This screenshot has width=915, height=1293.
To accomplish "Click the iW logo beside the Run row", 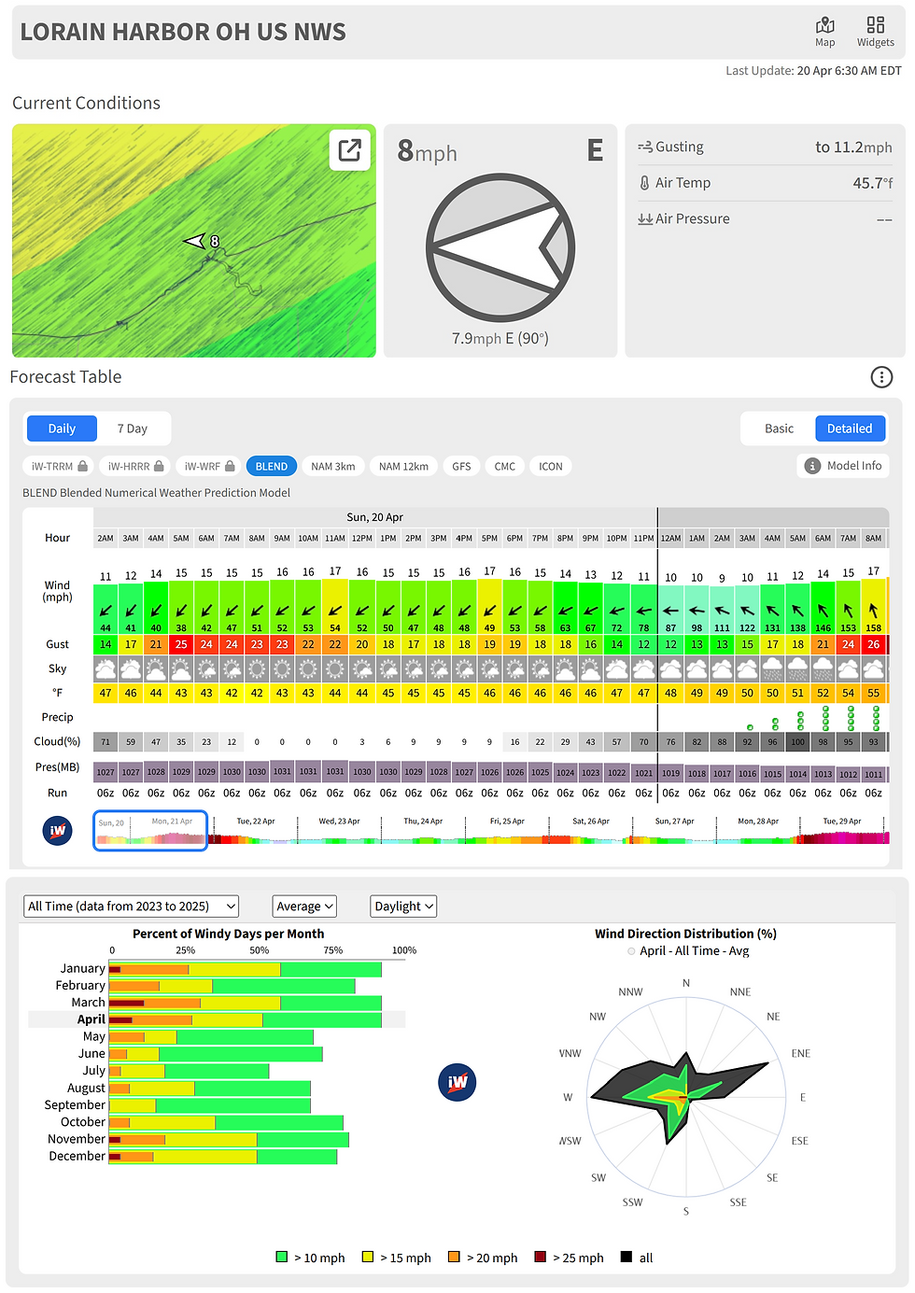I will (x=57, y=830).
